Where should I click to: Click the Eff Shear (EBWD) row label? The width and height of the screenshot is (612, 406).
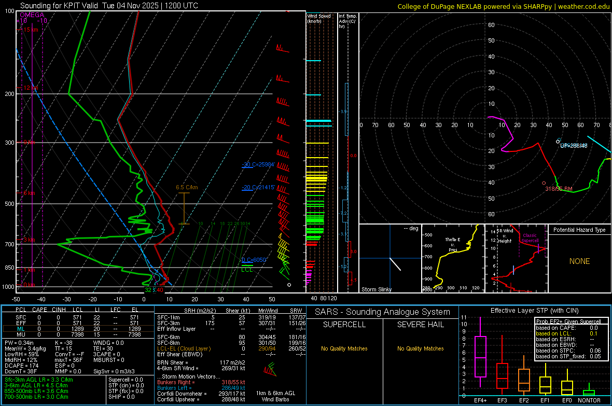[x=180, y=355]
